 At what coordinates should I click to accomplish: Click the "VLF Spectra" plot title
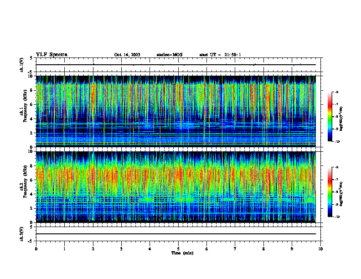tap(52, 55)
